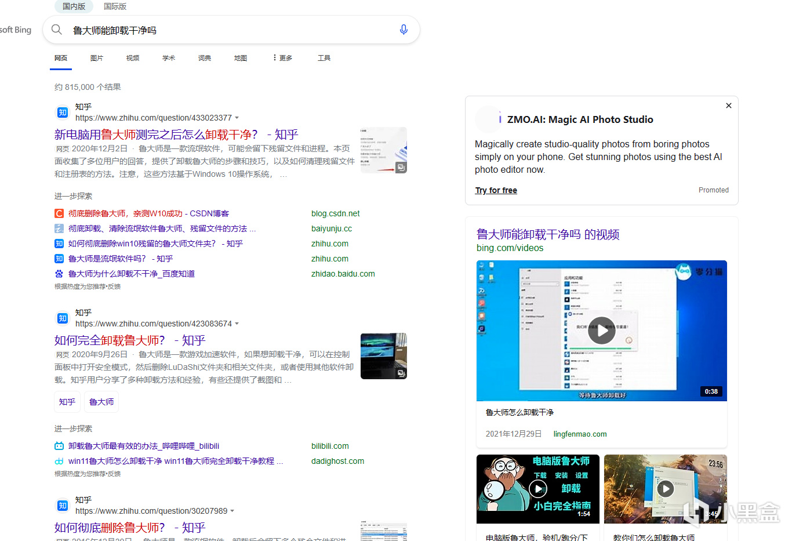Click lingfenmao.com video source
Image resolution: width=803 pixels, height=541 pixels.
click(x=580, y=434)
